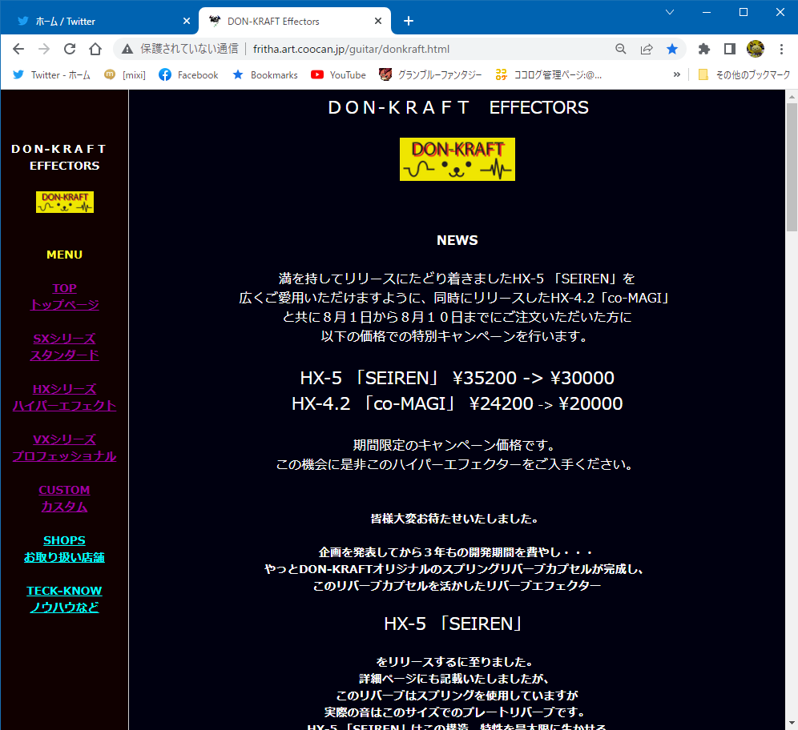Close the DON-KRAFT Effectors tab
This screenshot has width=798, height=730.
[377, 21]
